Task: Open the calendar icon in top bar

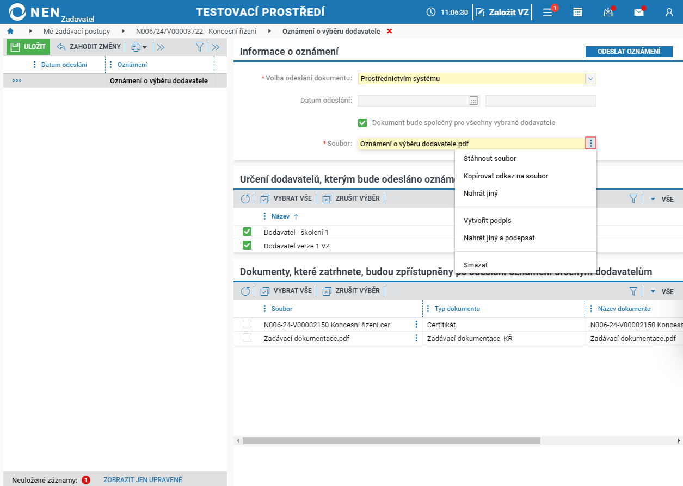Action: pyautogui.click(x=578, y=12)
